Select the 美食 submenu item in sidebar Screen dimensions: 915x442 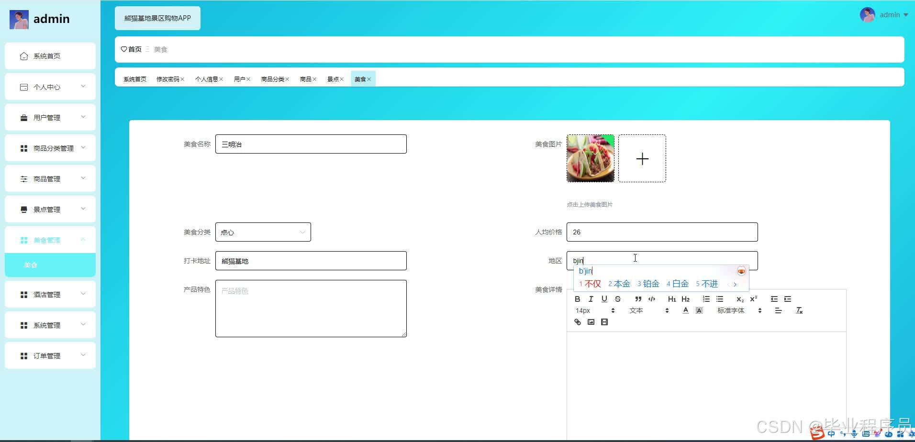click(50, 265)
